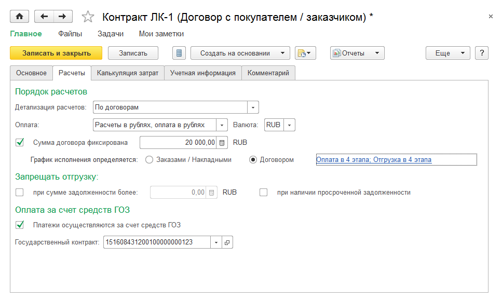Open 'Оплата в 4 этапа' schedule link
The width and height of the screenshot is (502, 300).
374,160
